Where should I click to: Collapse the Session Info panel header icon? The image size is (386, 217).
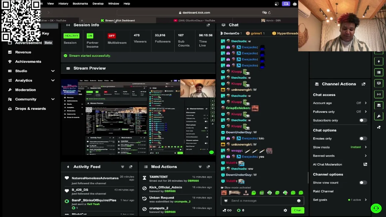(x=68, y=25)
